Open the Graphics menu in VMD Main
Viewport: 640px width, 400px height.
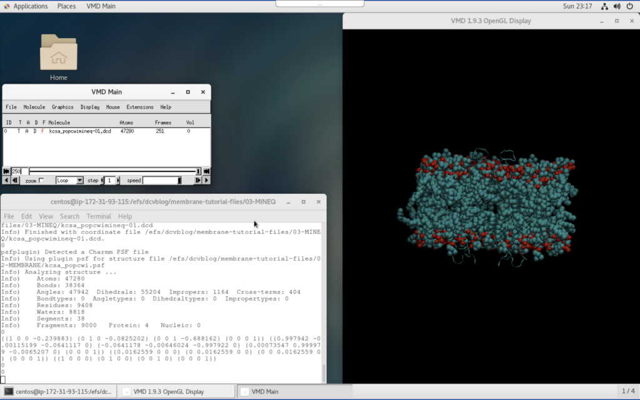pos(62,107)
